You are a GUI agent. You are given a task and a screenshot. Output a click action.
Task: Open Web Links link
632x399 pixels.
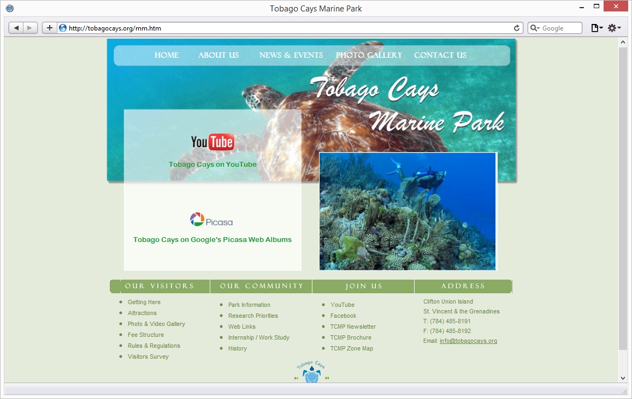241,327
